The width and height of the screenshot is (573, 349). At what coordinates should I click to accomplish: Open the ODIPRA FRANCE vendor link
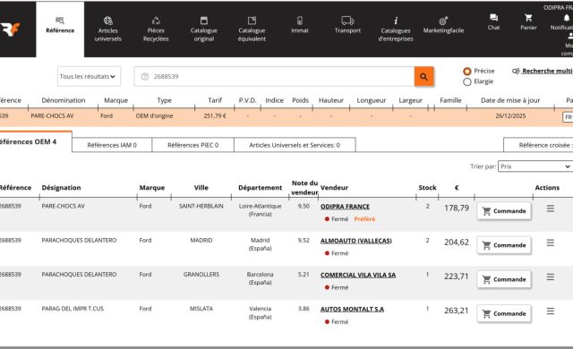[345, 207]
